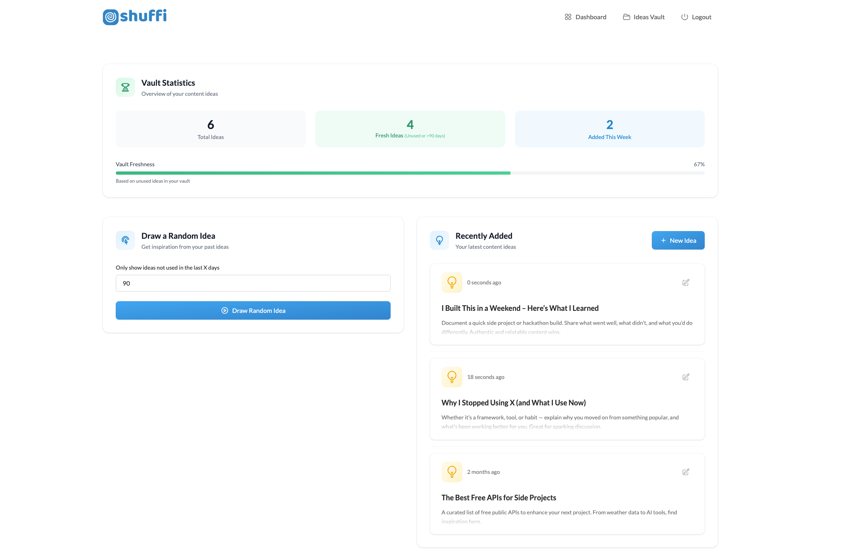Screen dimensions: 847x550
Task: Click lightbulb icon on the 0 seconds ago idea
Action: pos(452,282)
